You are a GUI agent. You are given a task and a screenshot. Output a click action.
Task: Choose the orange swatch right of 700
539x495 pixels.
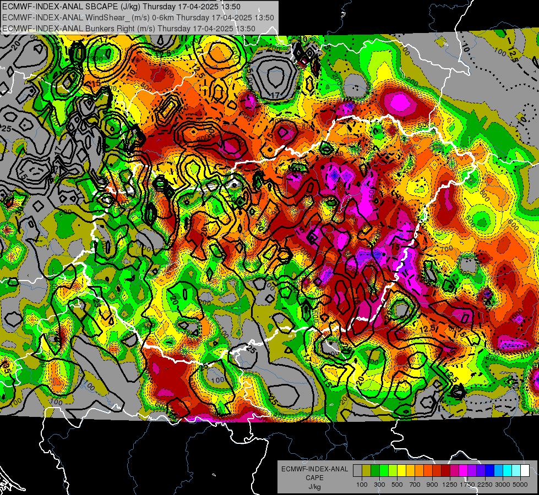coord(420,470)
